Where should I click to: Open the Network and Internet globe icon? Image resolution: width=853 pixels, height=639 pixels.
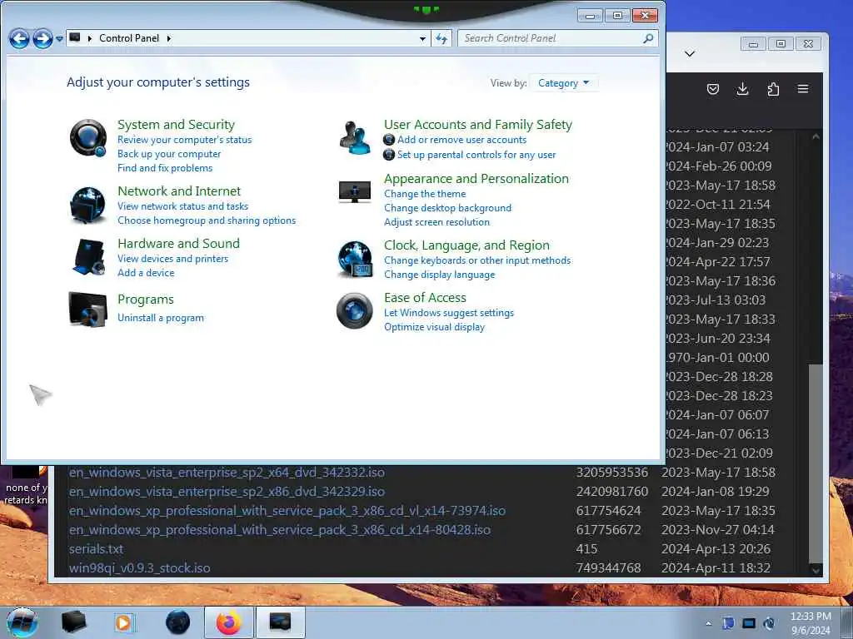[87, 205]
